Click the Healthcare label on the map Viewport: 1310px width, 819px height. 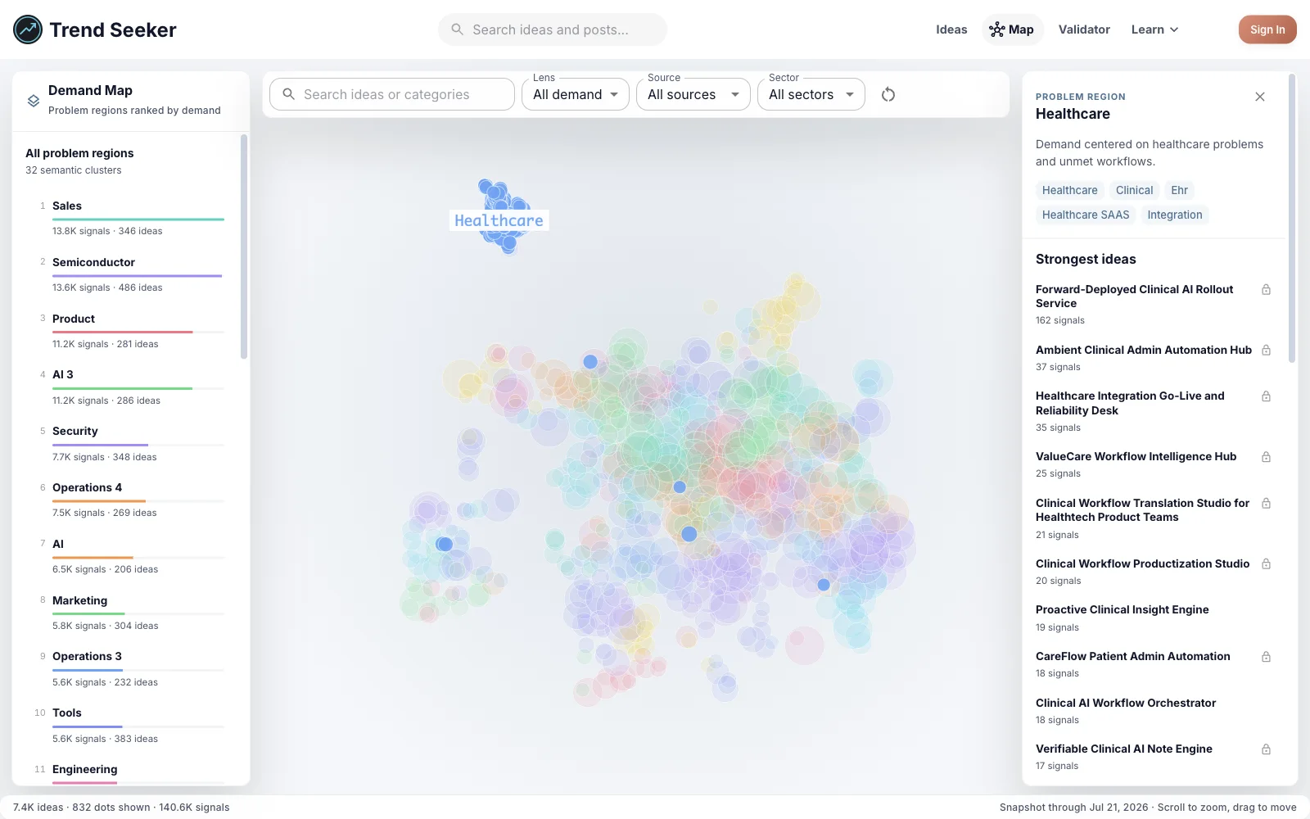tap(499, 220)
